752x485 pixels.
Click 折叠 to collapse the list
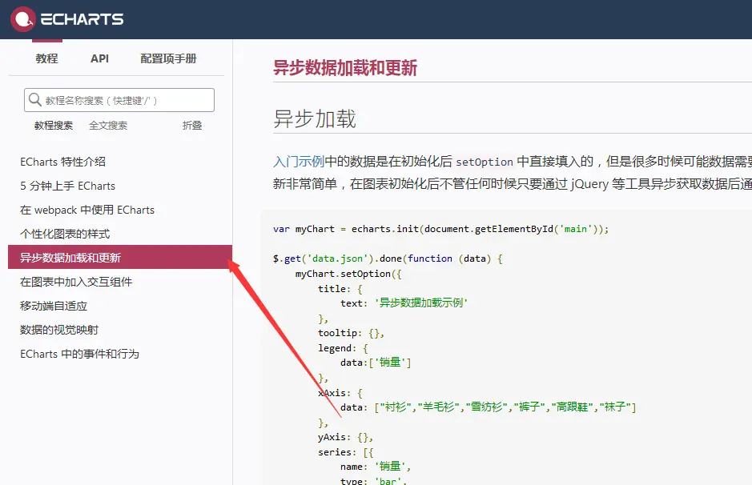pos(192,126)
